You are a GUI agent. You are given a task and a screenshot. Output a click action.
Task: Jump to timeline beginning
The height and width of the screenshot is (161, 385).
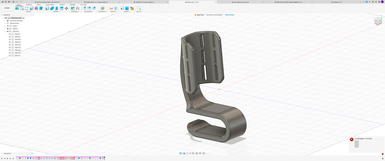tap(2, 158)
